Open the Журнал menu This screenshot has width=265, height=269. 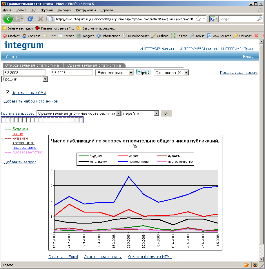coord(47,10)
